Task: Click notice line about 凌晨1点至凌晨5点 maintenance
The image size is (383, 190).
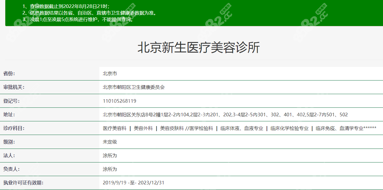Action: coord(78,20)
